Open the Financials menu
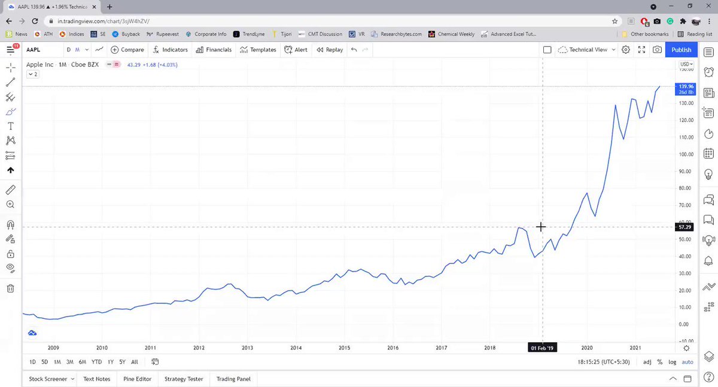The width and height of the screenshot is (718, 387). (x=214, y=50)
